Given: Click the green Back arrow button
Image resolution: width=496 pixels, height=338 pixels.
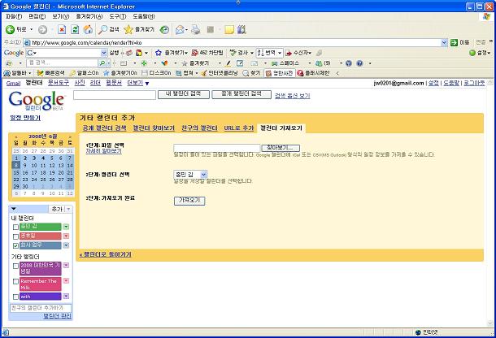Looking at the screenshot, I should (x=10, y=30).
